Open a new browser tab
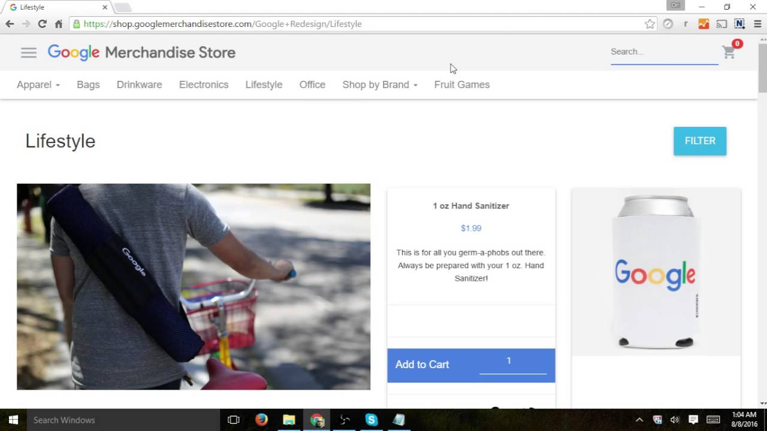 (x=122, y=7)
